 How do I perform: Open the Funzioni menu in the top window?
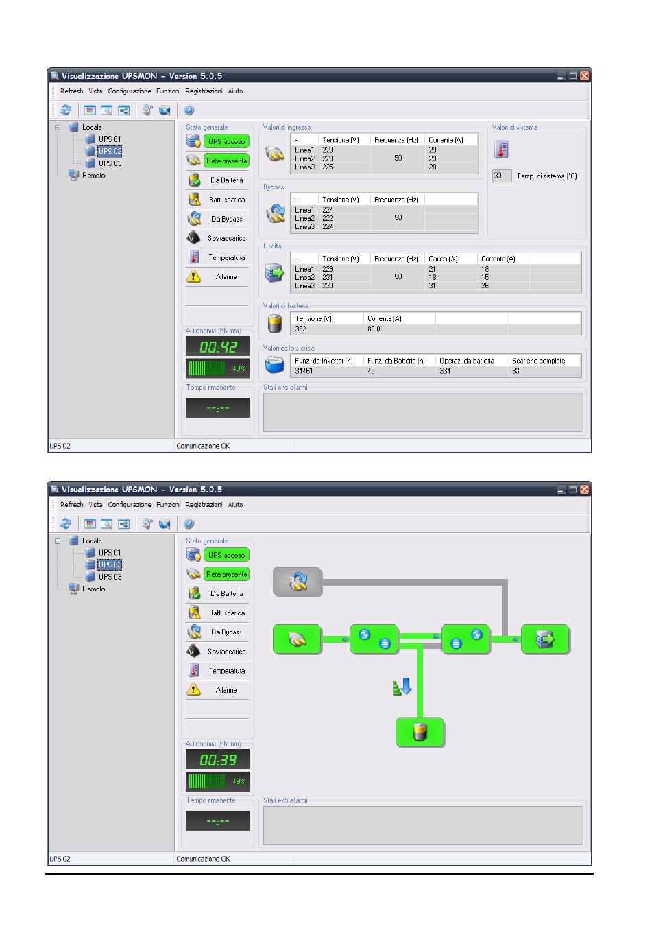tap(169, 91)
